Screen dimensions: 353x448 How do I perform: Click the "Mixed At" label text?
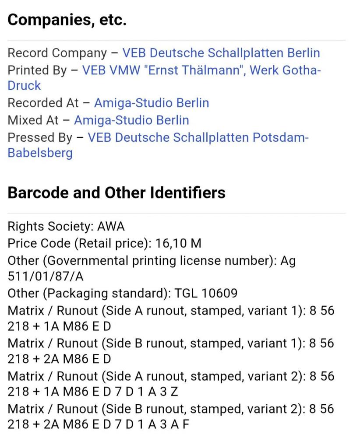coord(33,120)
